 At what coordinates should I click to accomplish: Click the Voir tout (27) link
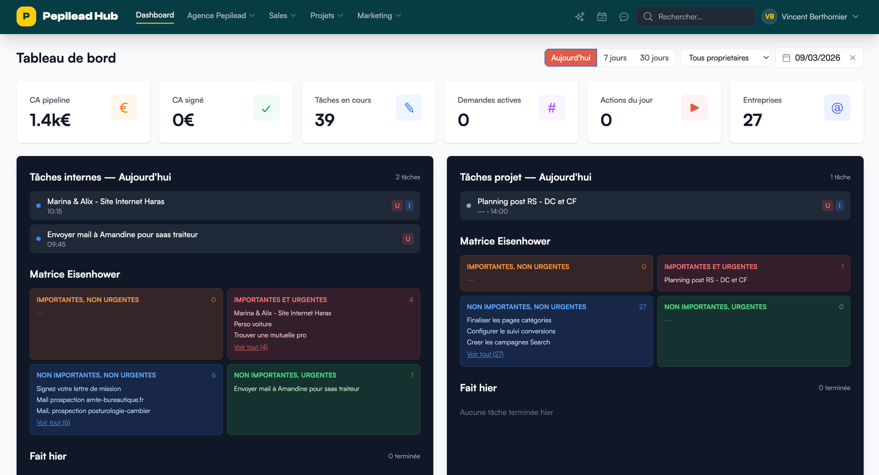click(x=485, y=354)
